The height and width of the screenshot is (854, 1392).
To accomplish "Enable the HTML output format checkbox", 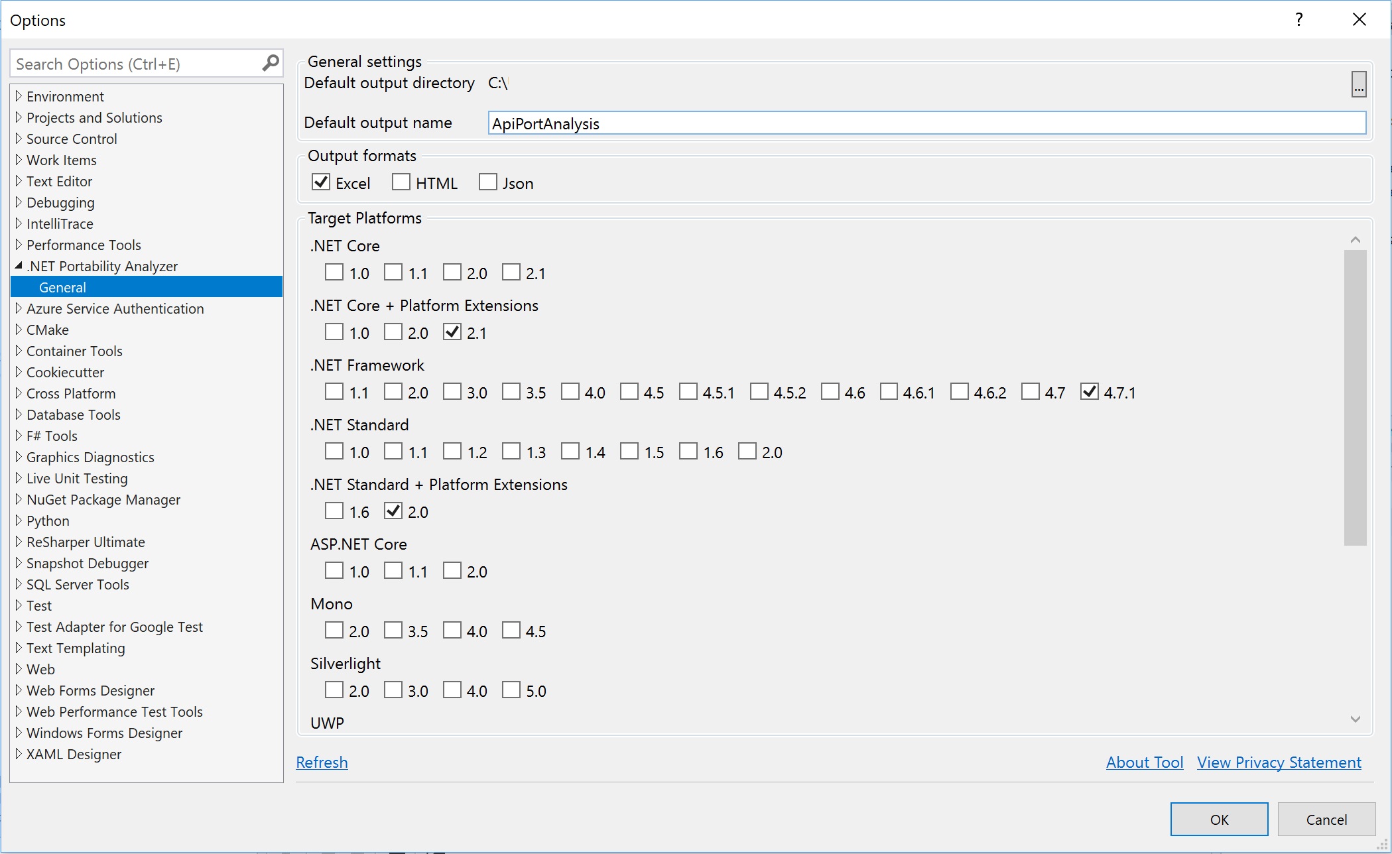I will point(402,183).
